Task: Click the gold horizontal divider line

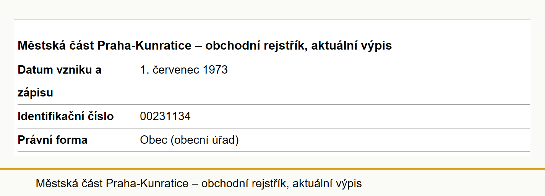Action: tap(272, 169)
